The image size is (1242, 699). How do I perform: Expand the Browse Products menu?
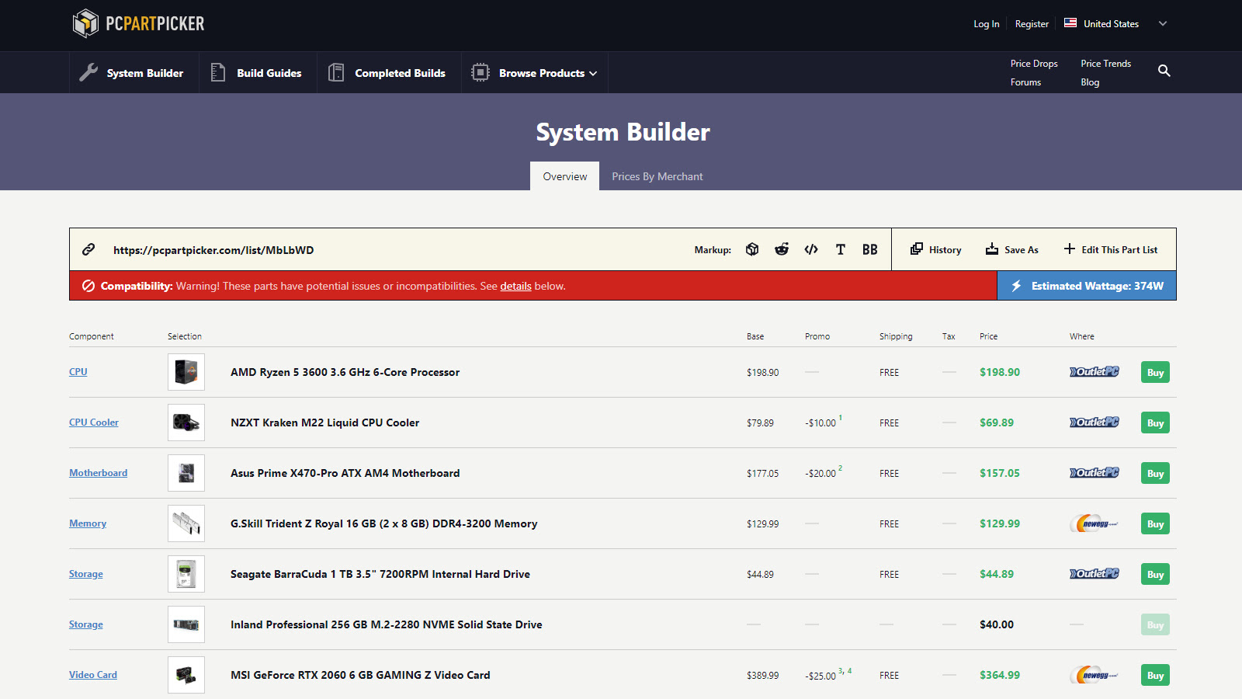tap(541, 72)
